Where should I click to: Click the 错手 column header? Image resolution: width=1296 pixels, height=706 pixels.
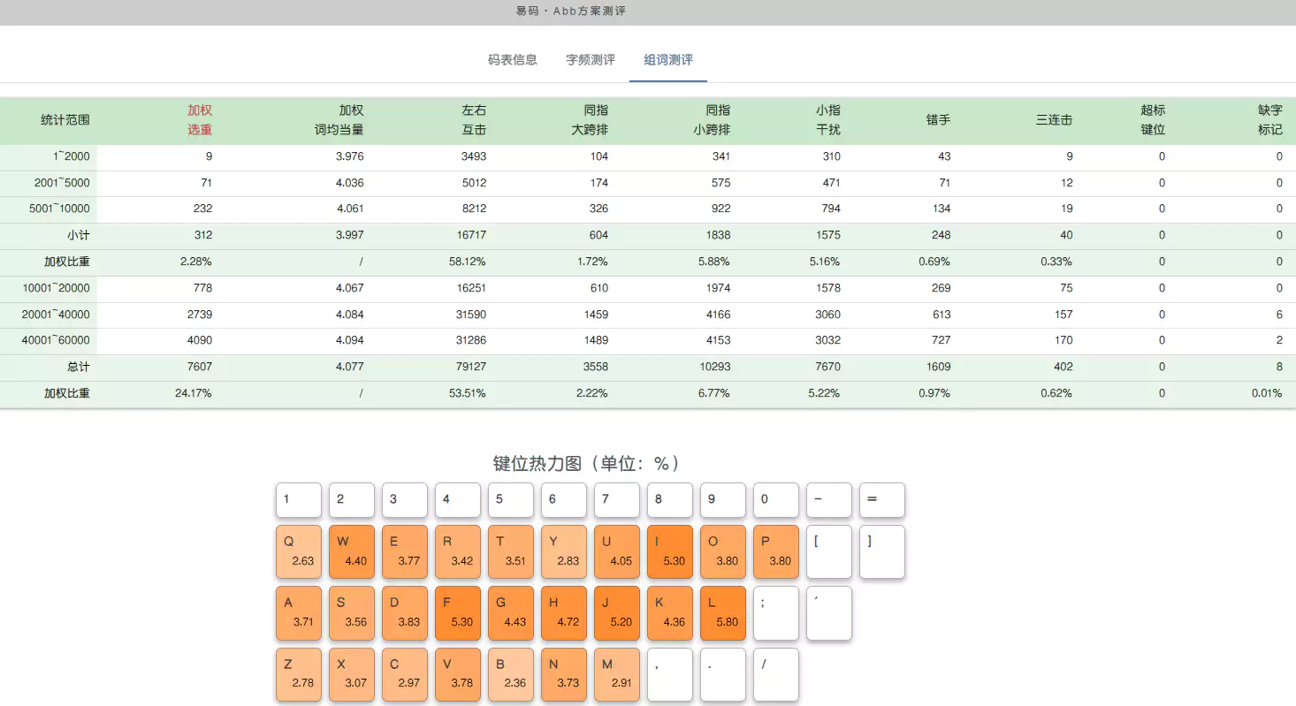(x=938, y=120)
